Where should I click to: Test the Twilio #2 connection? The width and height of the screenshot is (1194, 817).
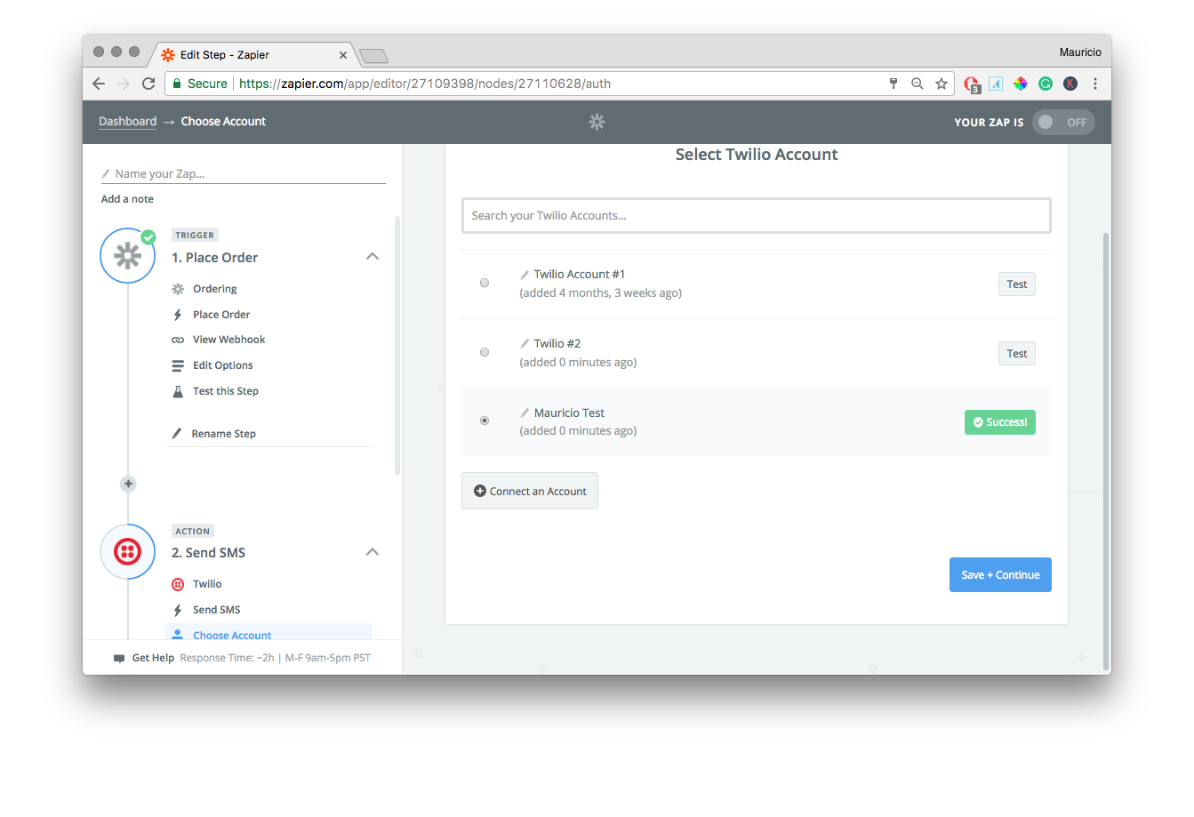click(1017, 354)
